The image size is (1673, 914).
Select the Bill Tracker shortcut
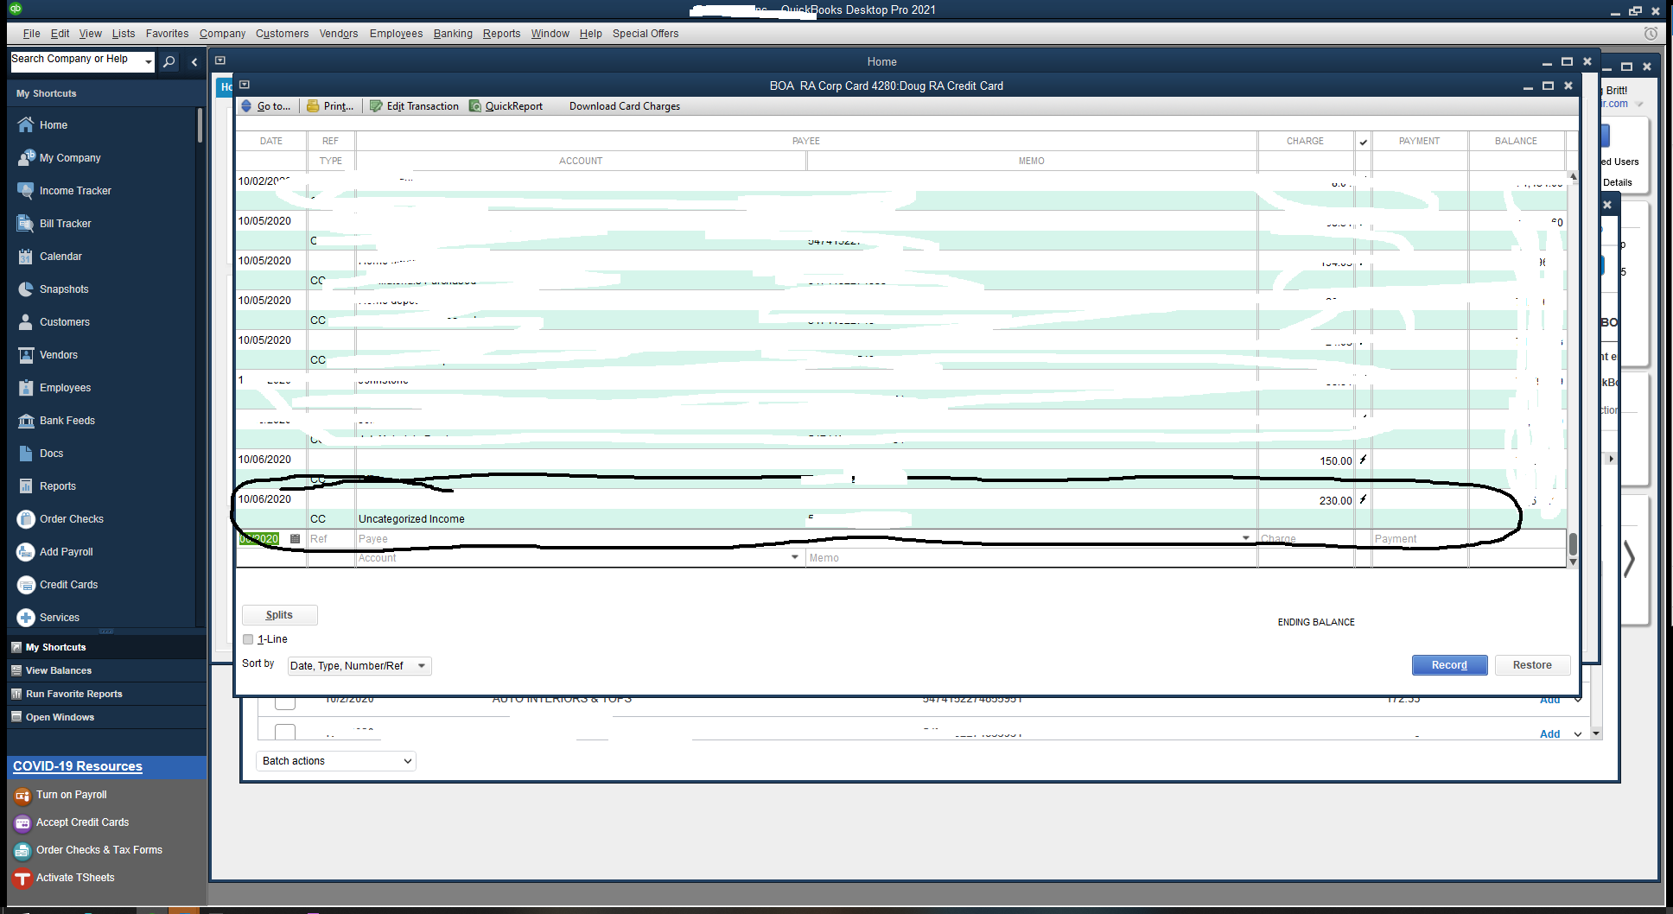(x=64, y=223)
